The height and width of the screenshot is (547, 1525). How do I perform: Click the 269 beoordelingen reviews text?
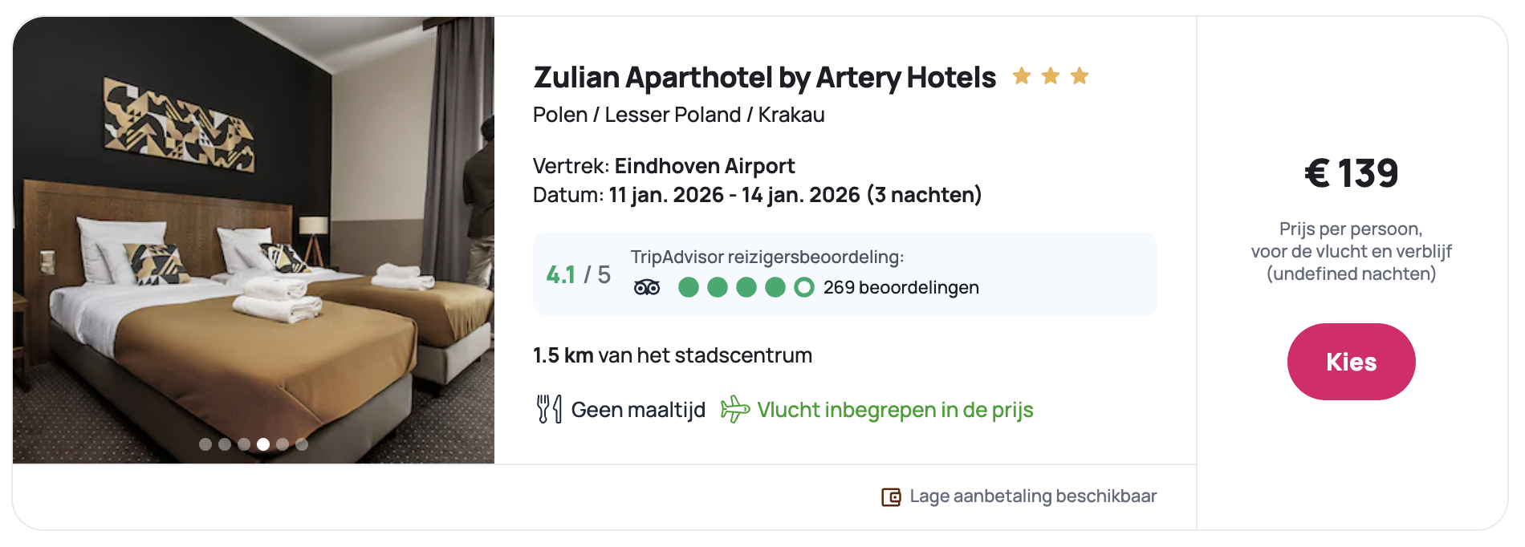point(901,287)
